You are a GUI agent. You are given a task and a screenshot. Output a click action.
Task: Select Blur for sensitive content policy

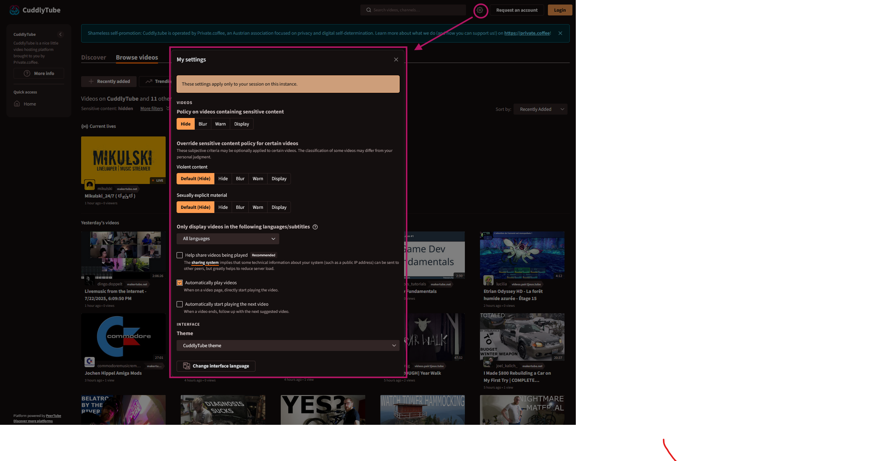coord(203,124)
